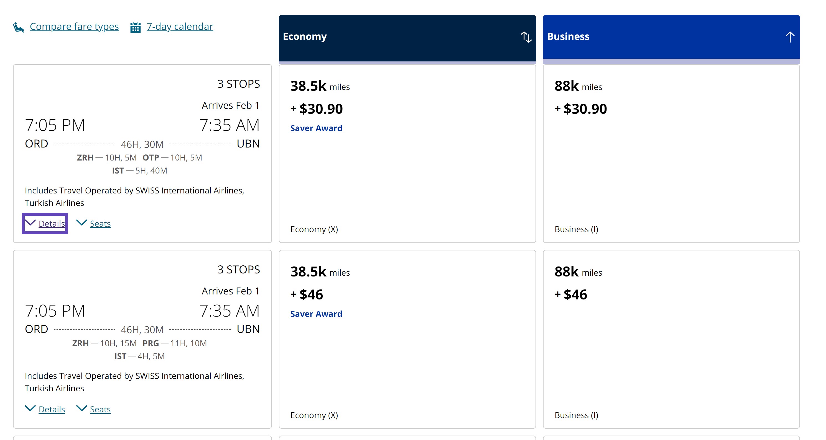826x440 pixels.
Task: Click the sort arrows icon in Economy header
Action: 526,37
